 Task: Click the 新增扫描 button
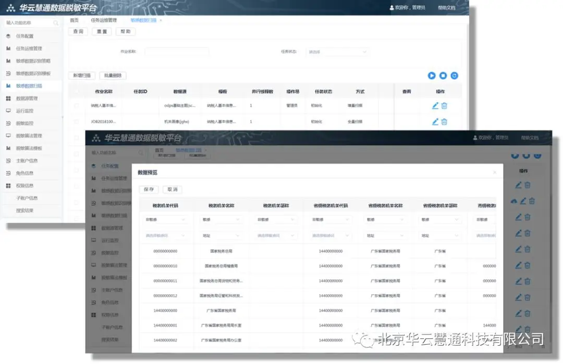[82, 76]
